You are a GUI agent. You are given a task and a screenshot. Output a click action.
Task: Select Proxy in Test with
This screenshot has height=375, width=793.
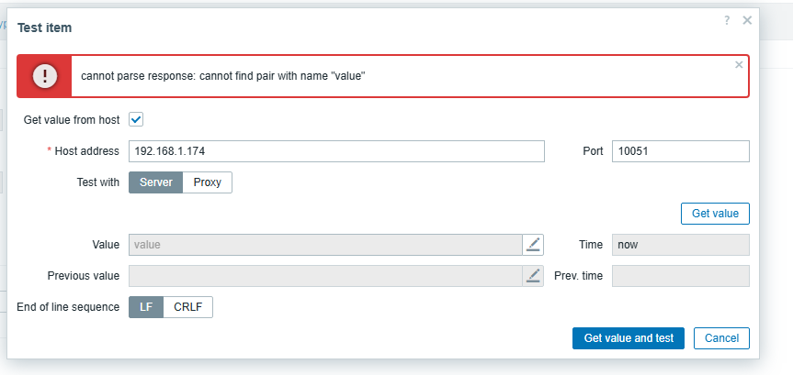tap(208, 182)
